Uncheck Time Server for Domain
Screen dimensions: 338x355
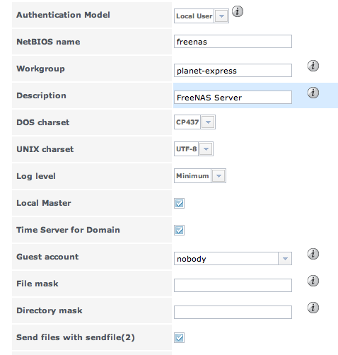(x=179, y=230)
